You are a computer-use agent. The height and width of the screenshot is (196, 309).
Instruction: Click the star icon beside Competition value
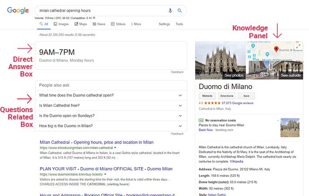point(94,18)
